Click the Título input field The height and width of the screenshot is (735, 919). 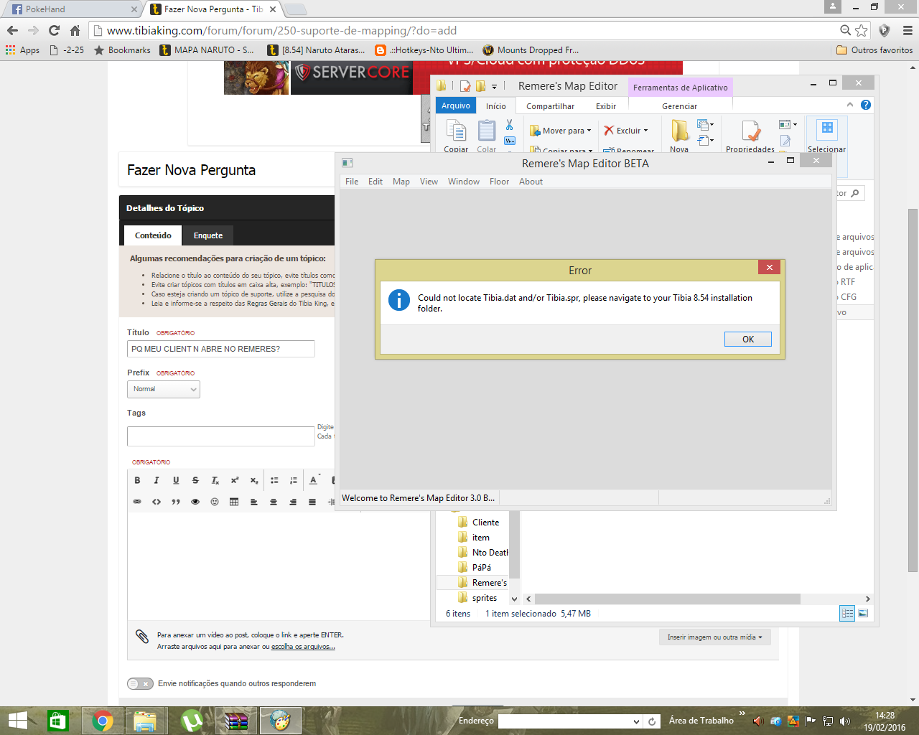(x=221, y=349)
